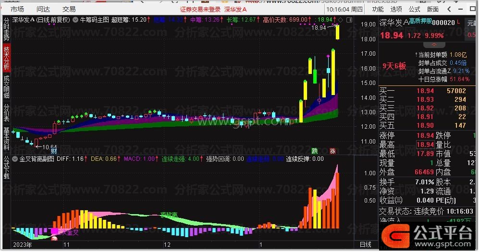This screenshot has width=480, height=252.
Task: Click the back arrow in the top bar
Action: pyautogui.click(x=449, y=10)
